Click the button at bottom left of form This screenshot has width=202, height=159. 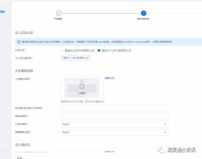tap(19, 157)
